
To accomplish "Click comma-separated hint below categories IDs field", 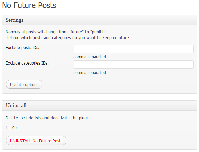I will click(x=89, y=73).
